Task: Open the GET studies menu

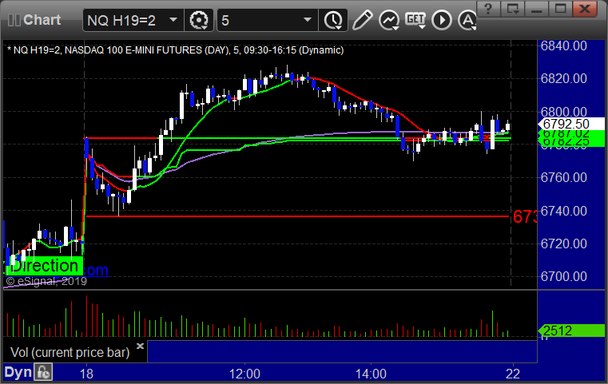Action: [x=415, y=20]
